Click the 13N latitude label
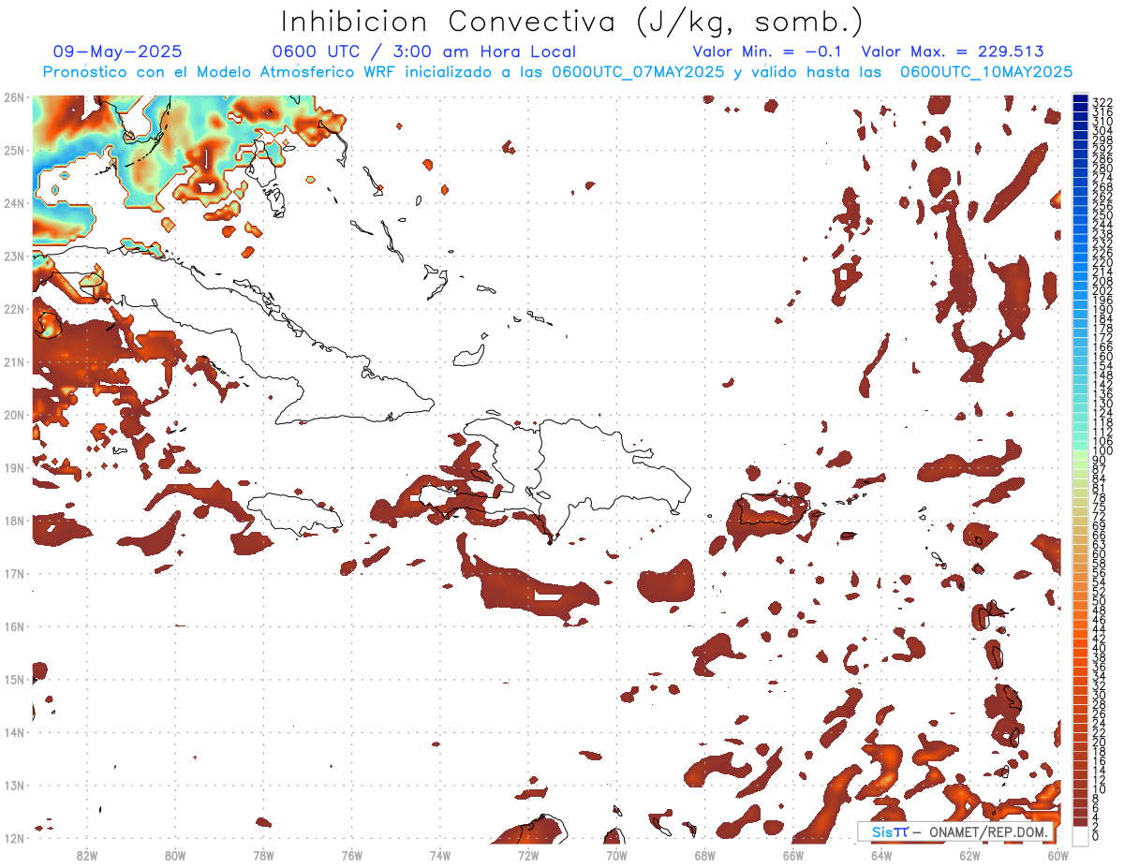1124x868 pixels. tap(14, 785)
